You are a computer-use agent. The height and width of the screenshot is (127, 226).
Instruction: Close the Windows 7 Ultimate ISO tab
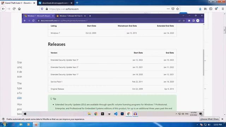pyautogui.click(x=85, y=16)
